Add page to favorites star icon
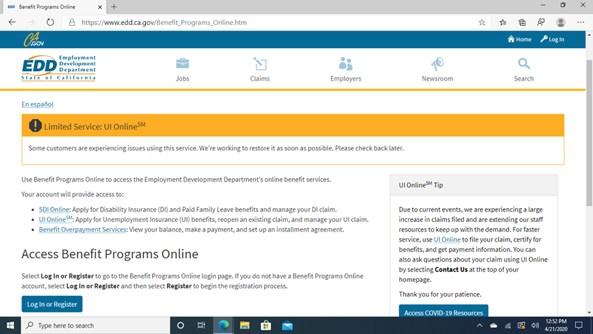Screen dimensions: 593x334 (482, 22)
